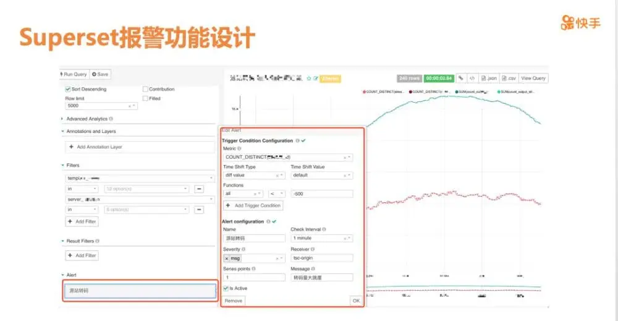Click the Trigger Condition Configuration info icon

[x=298, y=141]
